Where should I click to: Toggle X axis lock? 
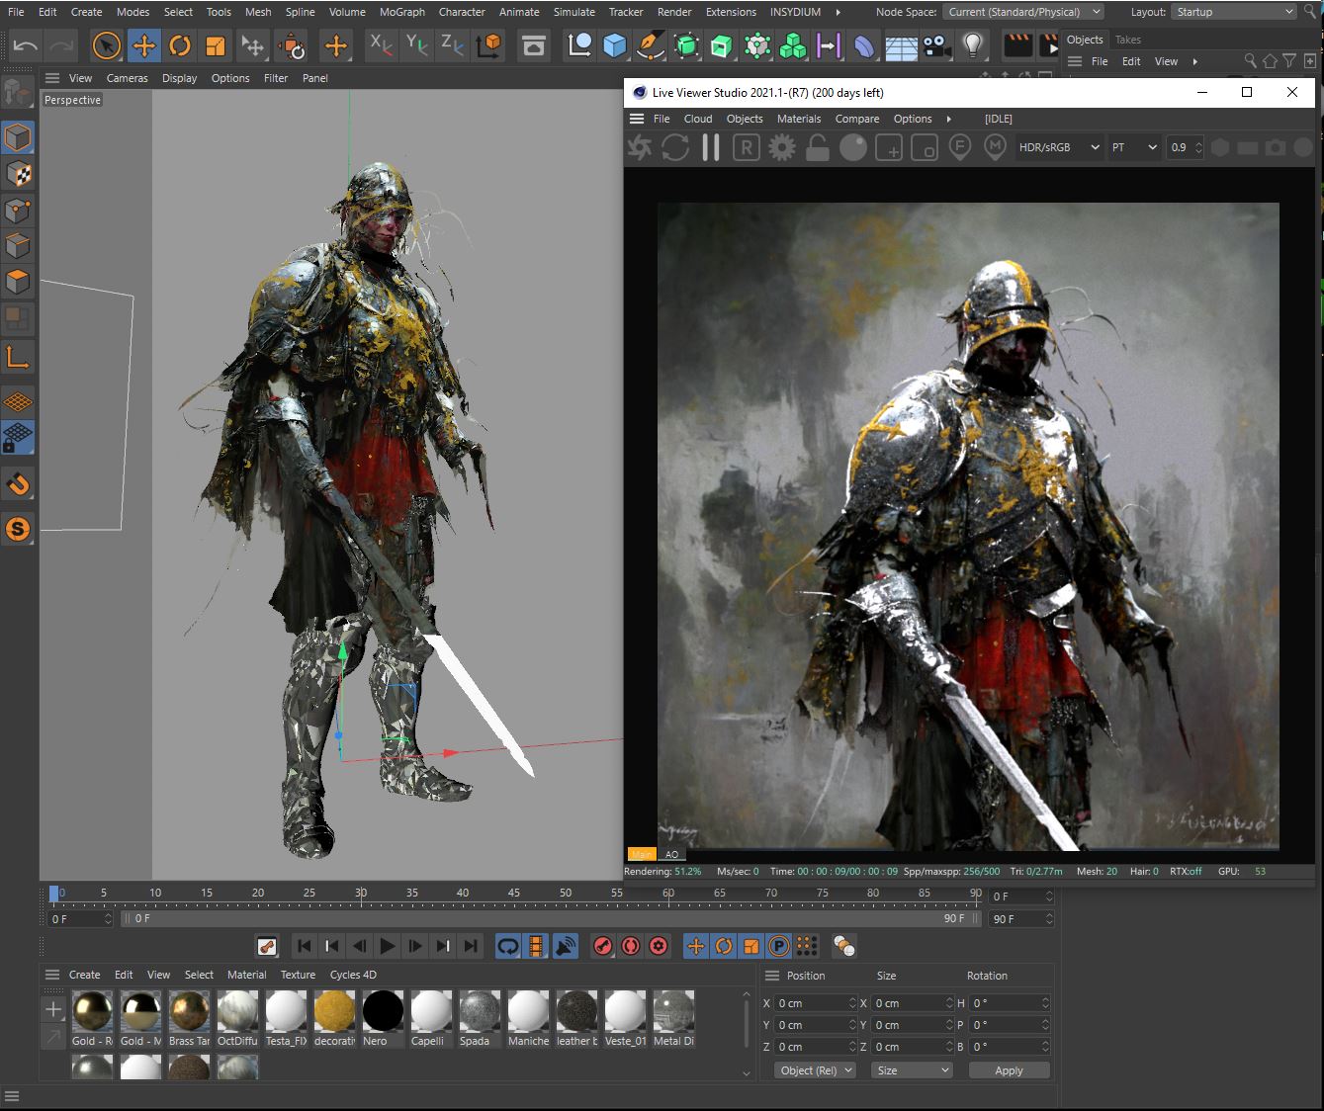click(x=381, y=45)
